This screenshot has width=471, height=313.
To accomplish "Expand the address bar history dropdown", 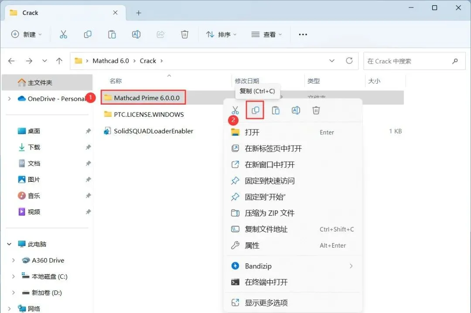I will click(x=332, y=61).
